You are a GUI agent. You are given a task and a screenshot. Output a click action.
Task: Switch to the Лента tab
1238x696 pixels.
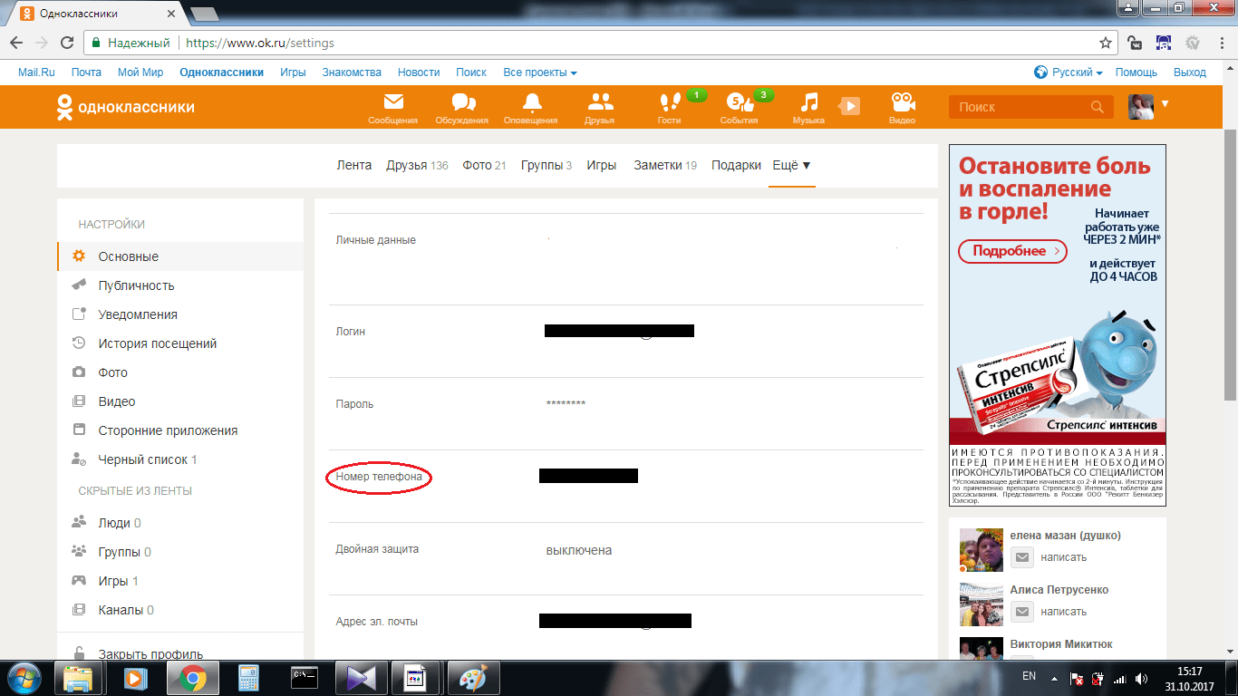point(353,165)
